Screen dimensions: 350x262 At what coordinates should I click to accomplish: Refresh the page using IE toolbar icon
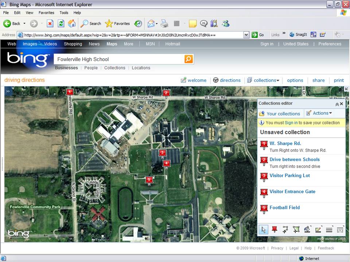click(x=61, y=23)
